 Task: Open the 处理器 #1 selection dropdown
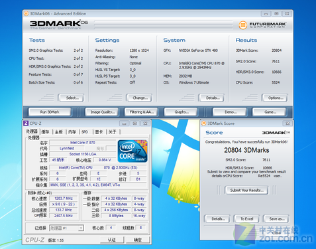(66, 228)
